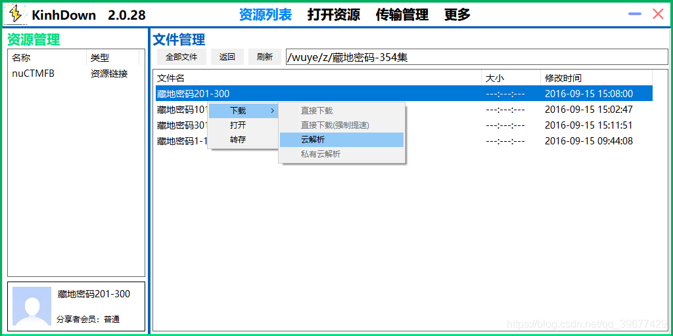Screen dimensions: 673x336
Task: Select the file row dated 2016-09-15 15:02:47
Action: pos(404,110)
